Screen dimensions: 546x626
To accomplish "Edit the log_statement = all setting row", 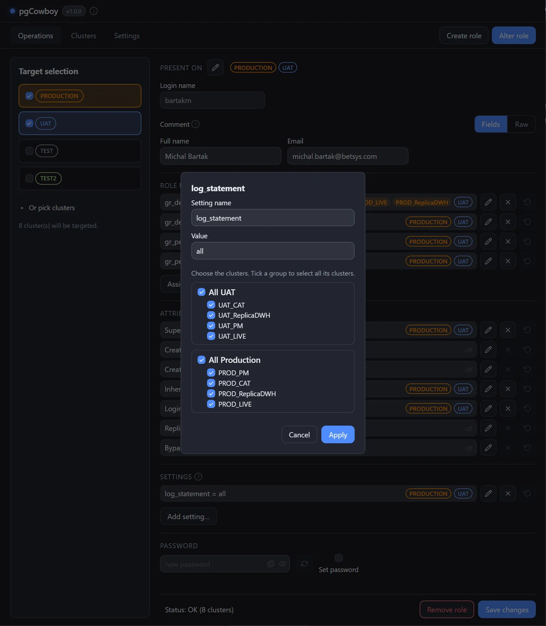I will [x=488, y=494].
